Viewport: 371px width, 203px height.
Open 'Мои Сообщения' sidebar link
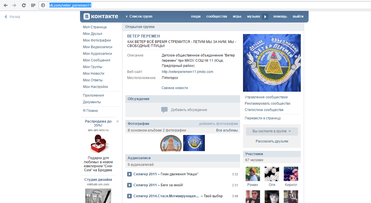point(97,60)
